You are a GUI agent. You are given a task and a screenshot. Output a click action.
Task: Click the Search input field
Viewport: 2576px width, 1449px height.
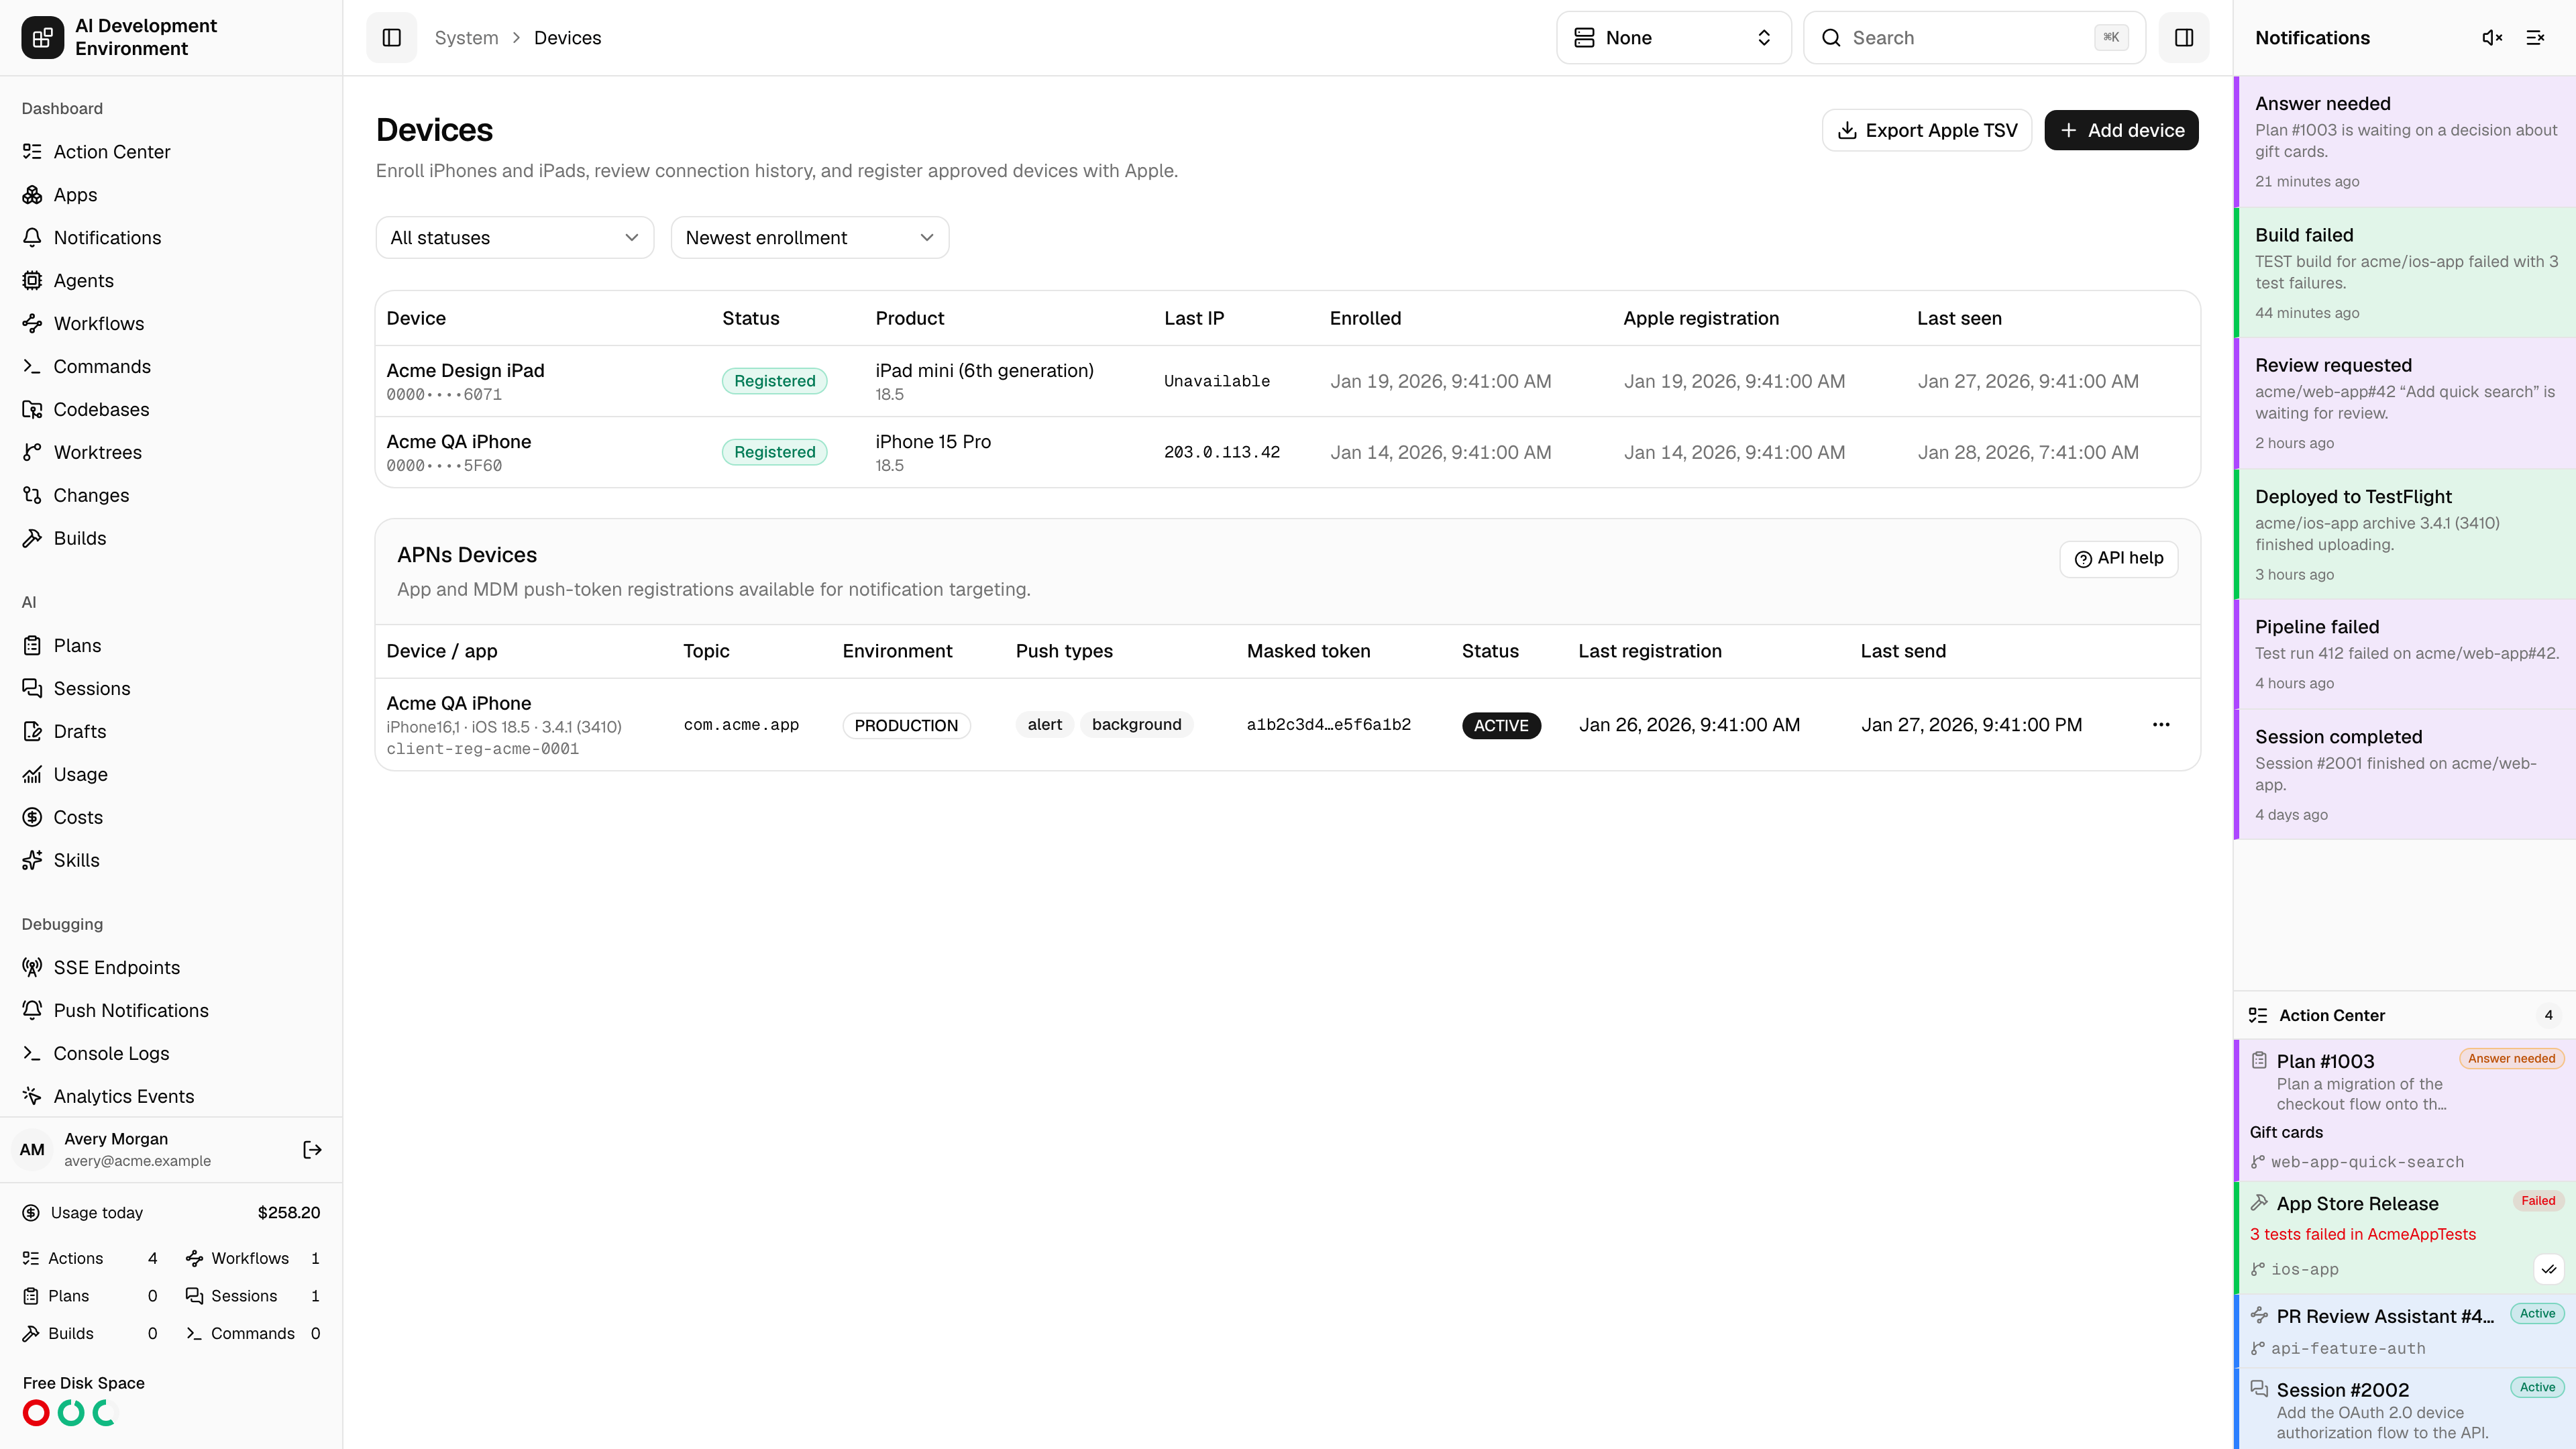tap(1974, 38)
